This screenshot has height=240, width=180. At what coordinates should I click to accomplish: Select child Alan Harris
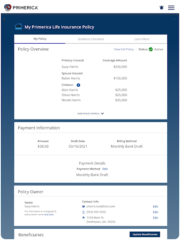click(70, 90)
